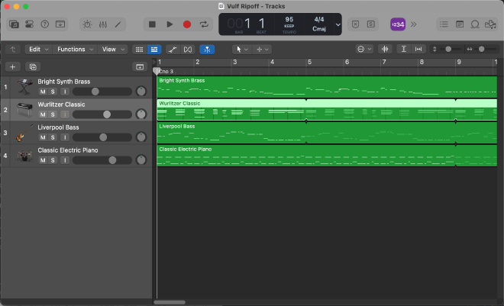This screenshot has width=504, height=306.
Task: Click the Classic Electric Piano drum kit icon
Action: coord(24,156)
